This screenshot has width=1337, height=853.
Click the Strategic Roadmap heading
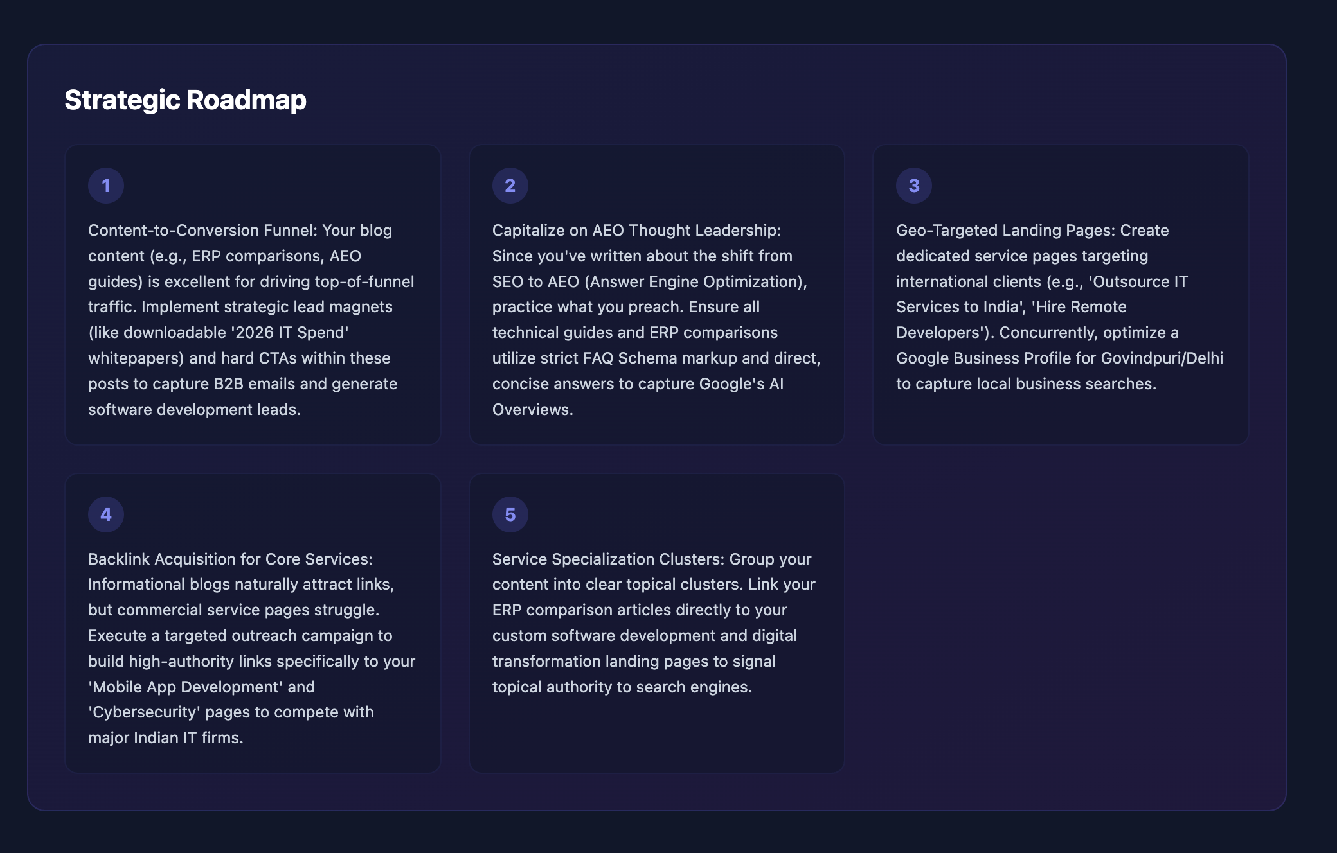click(x=185, y=100)
